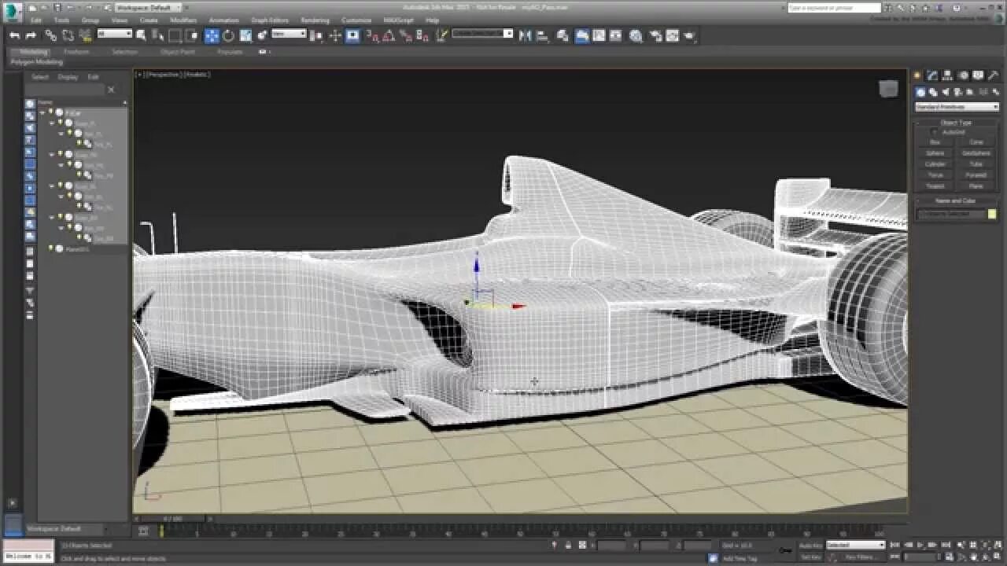
Task: Open the Workspace: Default dropdown
Action: pyautogui.click(x=148, y=7)
